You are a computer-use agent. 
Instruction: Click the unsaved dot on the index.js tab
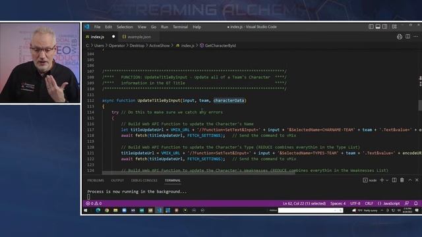[113, 37]
